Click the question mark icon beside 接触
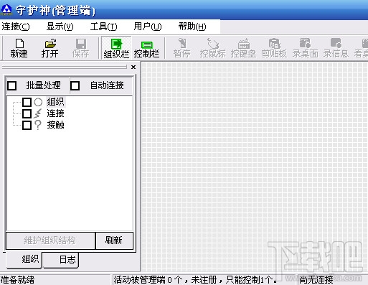This screenshot has width=368, height=285. 38,125
